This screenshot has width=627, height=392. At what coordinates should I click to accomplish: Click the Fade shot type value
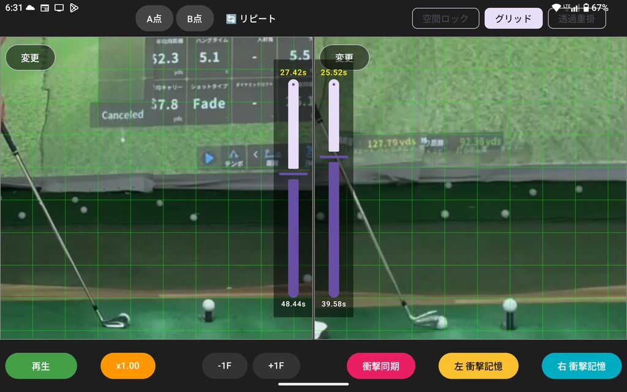[x=209, y=104]
